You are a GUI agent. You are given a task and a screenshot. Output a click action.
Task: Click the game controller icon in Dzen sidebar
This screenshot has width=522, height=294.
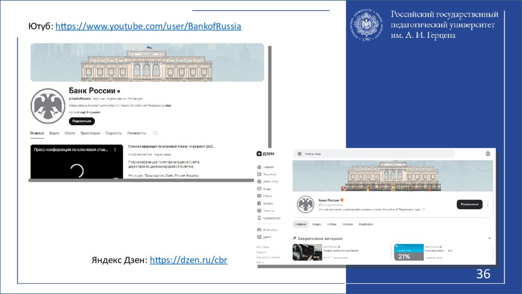pyautogui.click(x=259, y=230)
